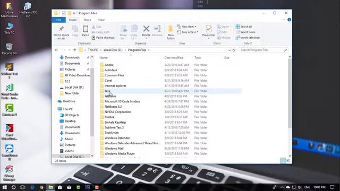Switch to the View ribbon tab
This screenshot has height=191, width=340.
[101, 20]
